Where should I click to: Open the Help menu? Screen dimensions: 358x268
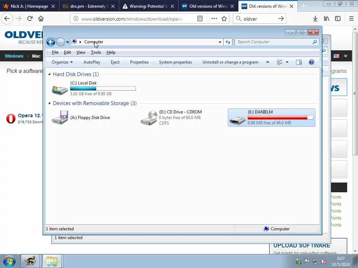(x=111, y=52)
